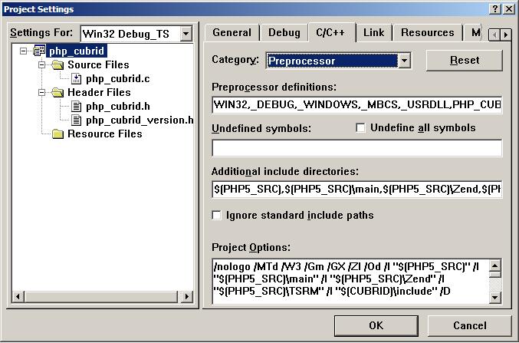This screenshot has height=343, width=519.
Task: Click the php_cubrid.h file icon
Action: pos(76,107)
